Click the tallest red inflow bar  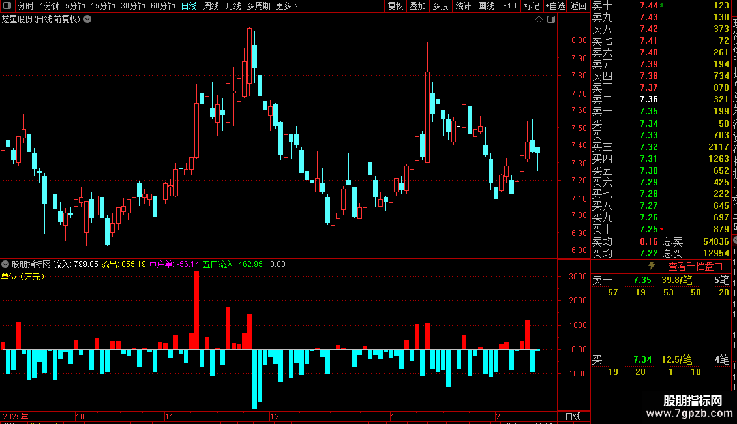(x=196, y=310)
